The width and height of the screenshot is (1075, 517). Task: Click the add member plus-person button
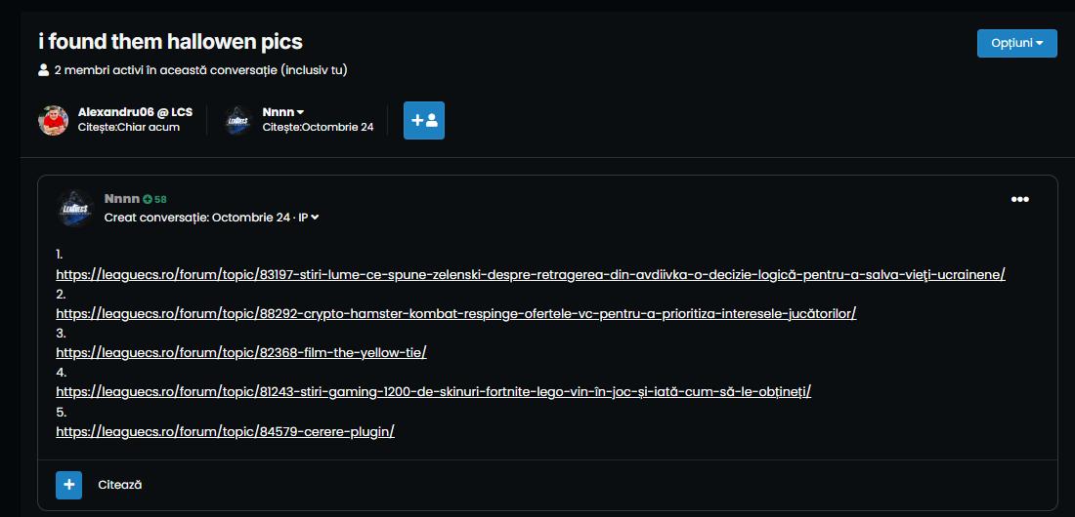424,121
